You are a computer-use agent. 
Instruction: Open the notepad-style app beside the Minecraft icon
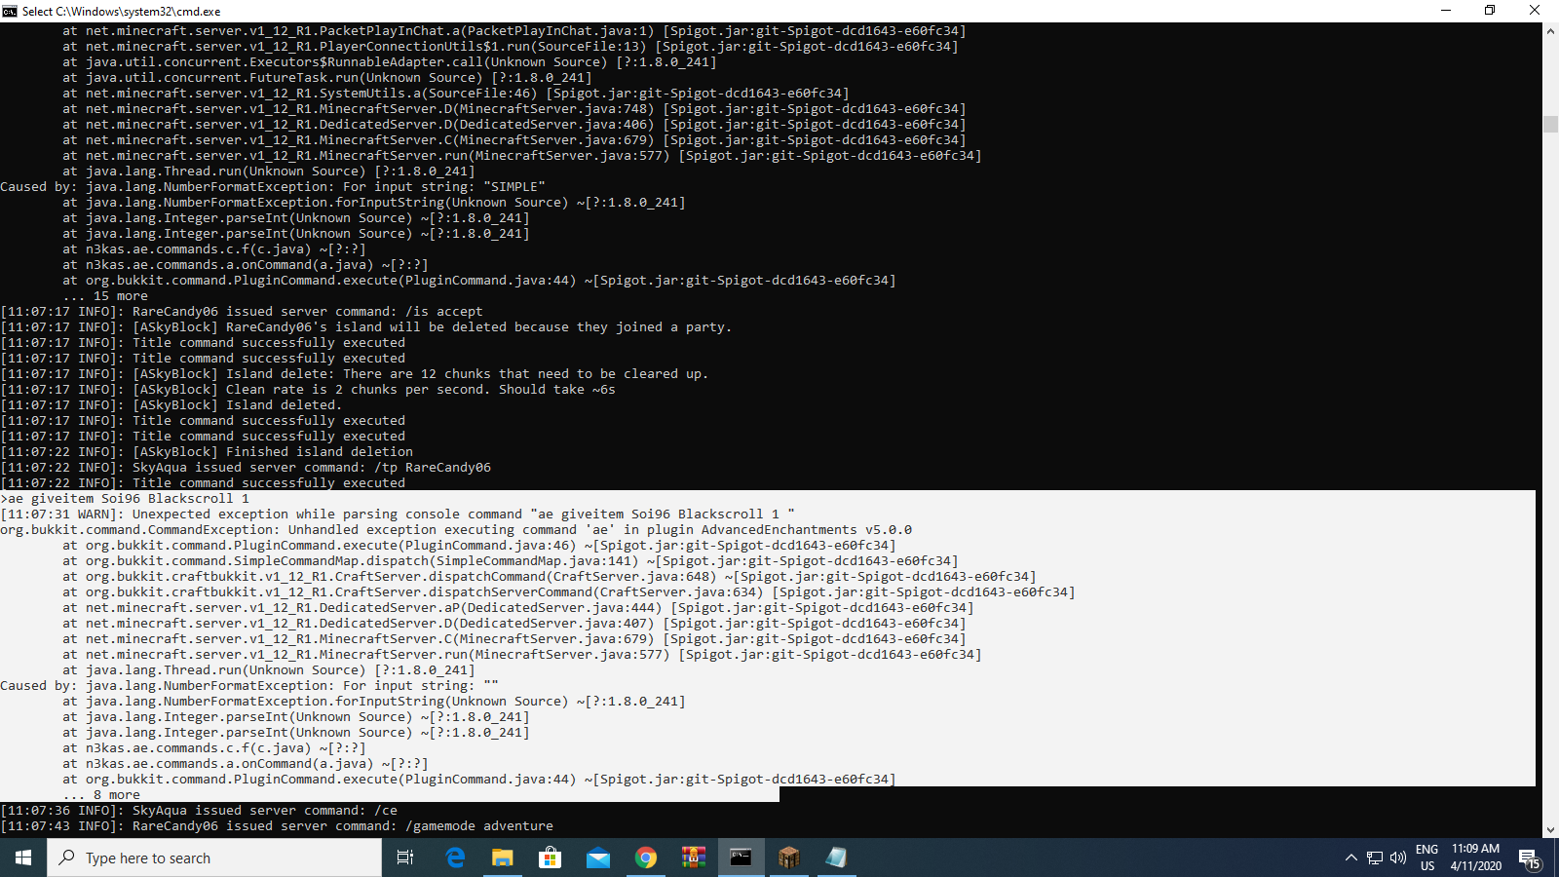click(836, 858)
